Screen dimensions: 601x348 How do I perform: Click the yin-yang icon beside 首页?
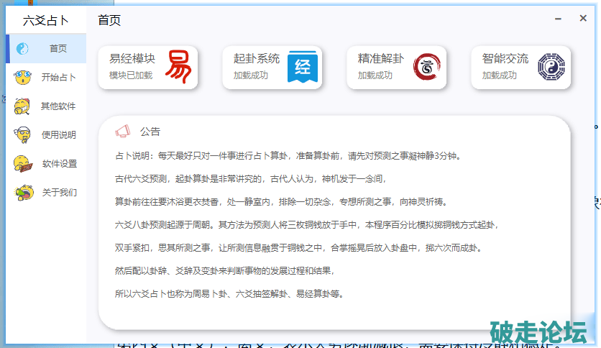(x=22, y=49)
